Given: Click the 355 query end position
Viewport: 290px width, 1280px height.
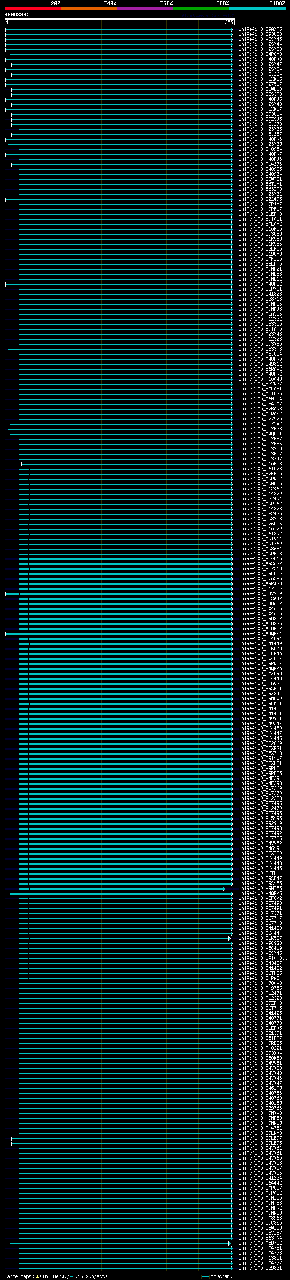Looking at the screenshot, I should [x=229, y=22].
